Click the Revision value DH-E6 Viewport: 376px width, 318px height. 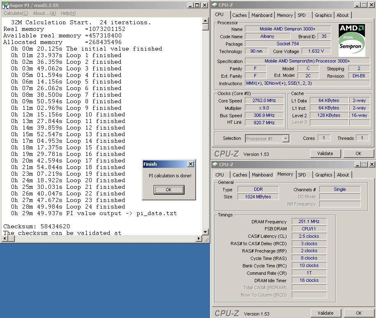click(359, 76)
